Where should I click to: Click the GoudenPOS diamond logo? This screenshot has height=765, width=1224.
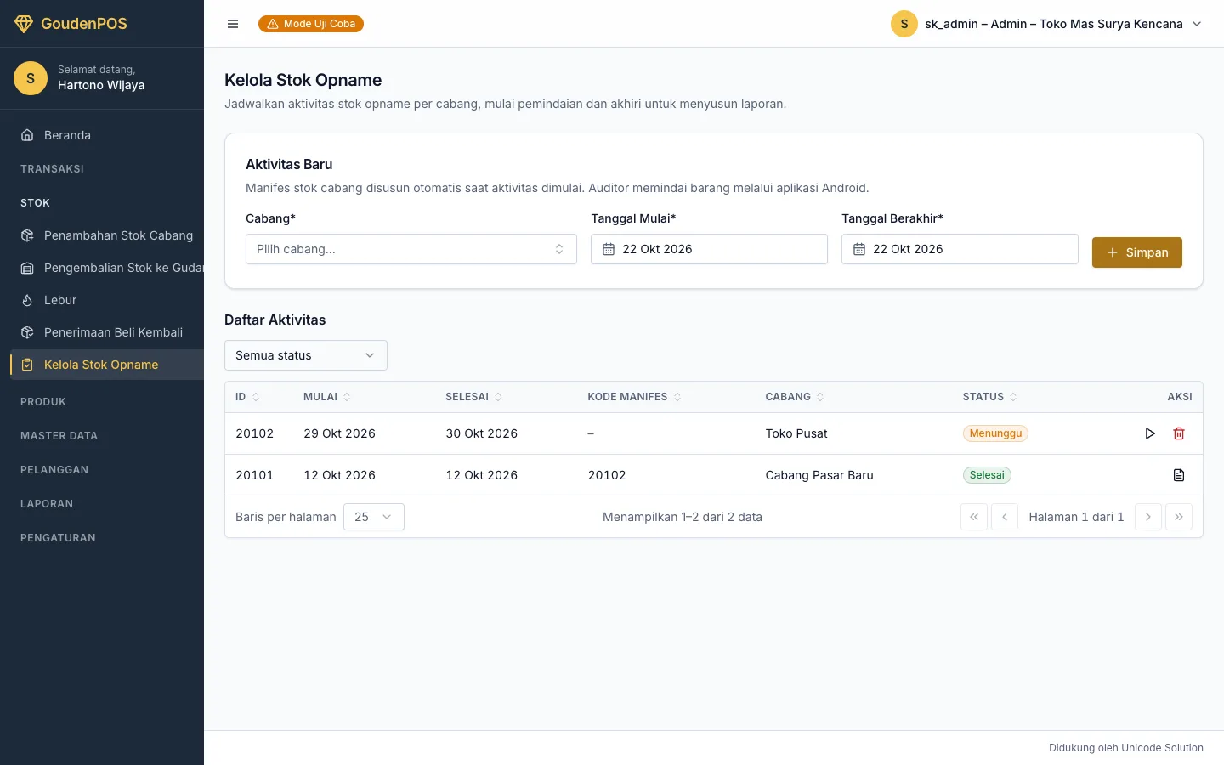click(x=24, y=24)
